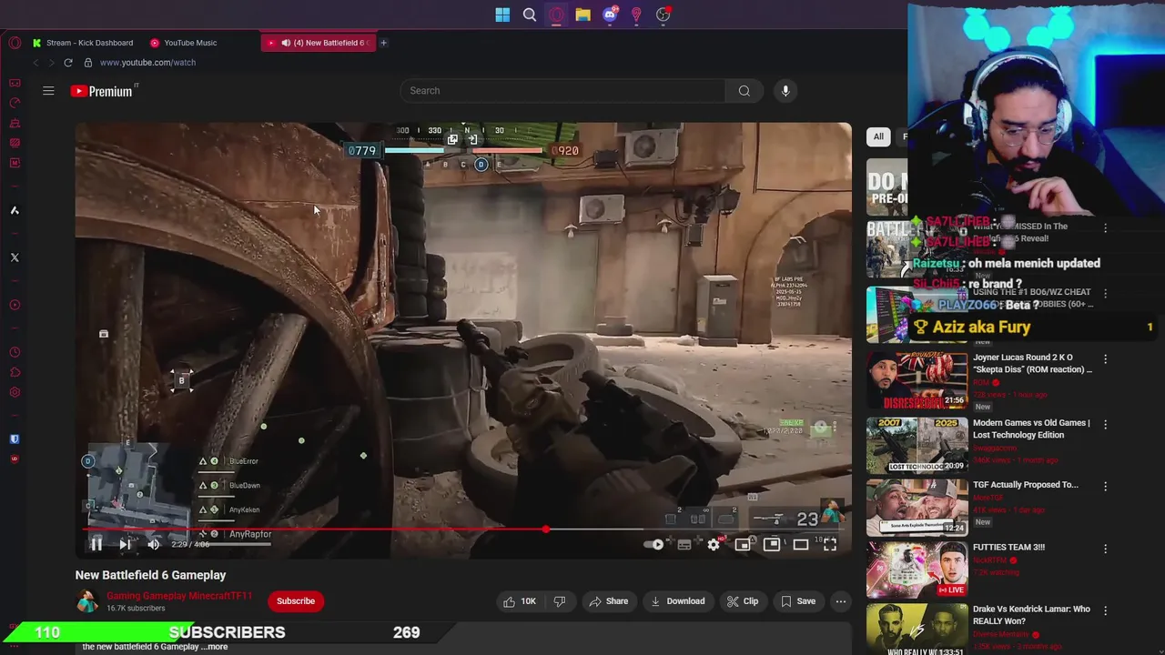The width and height of the screenshot is (1165, 655).
Task: Enable miniplayer mode
Action: click(x=743, y=544)
